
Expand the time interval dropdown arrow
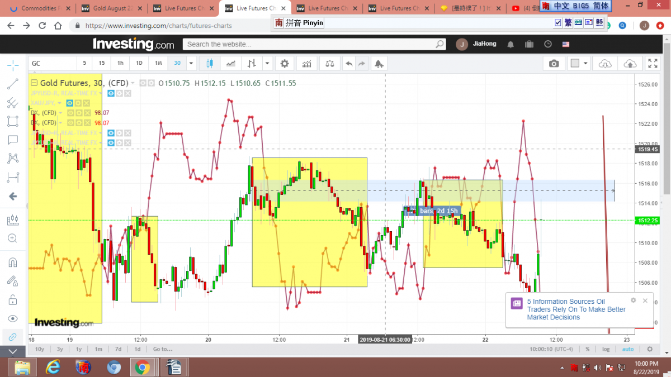(x=192, y=64)
